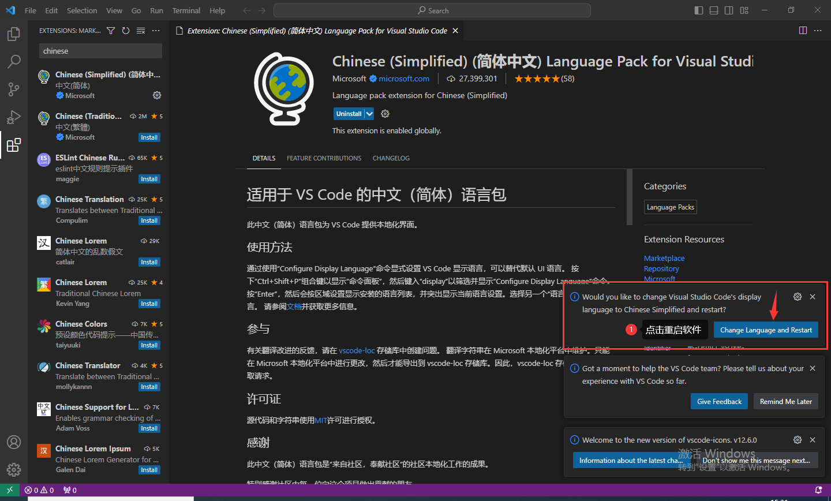Screen dimensions: 831x501
Task: Switch to the Feature Contributions tab
Action: (x=324, y=158)
